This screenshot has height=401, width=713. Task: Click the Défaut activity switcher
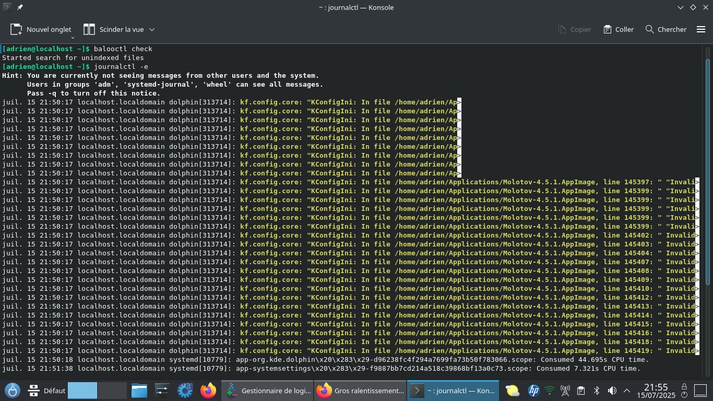[45, 390]
